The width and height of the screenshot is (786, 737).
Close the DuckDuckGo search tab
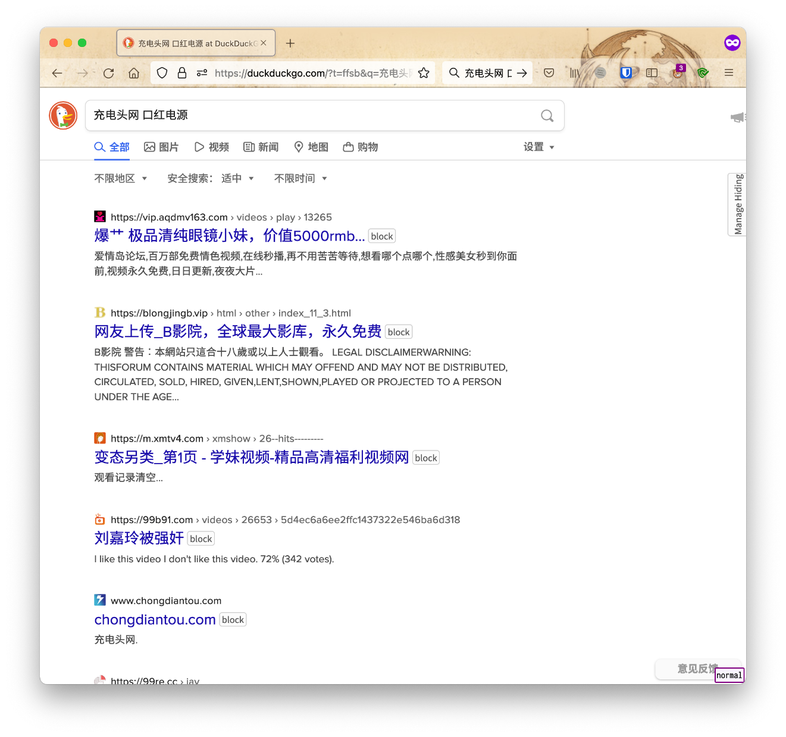[264, 43]
